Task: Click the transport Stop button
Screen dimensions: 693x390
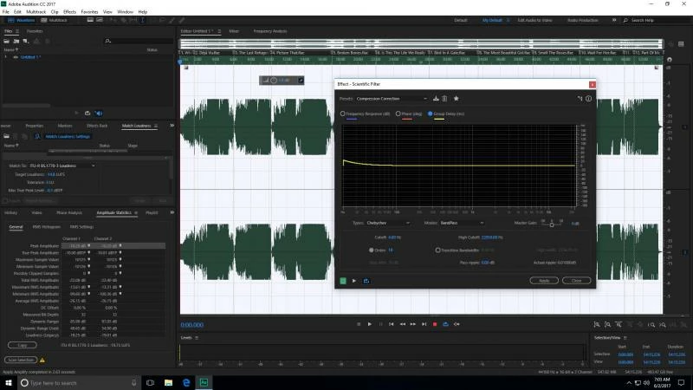Action: (x=359, y=324)
